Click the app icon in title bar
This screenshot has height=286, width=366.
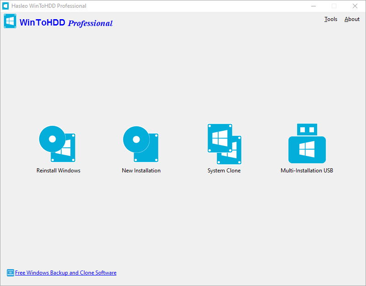point(5,6)
